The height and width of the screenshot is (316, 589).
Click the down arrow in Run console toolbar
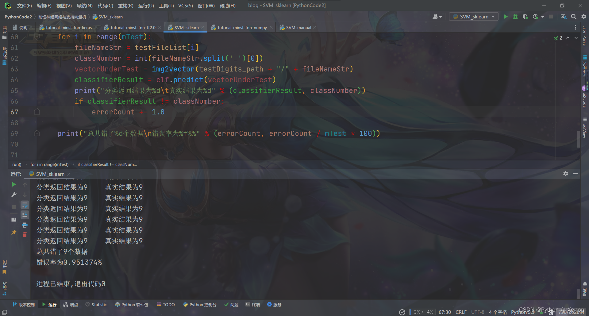pos(25,195)
